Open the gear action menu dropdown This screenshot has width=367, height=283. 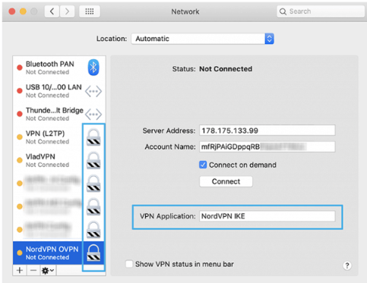pos(48,271)
